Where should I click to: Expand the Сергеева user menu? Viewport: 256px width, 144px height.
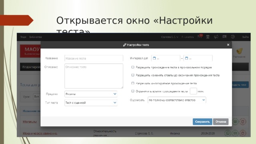point(170,37)
